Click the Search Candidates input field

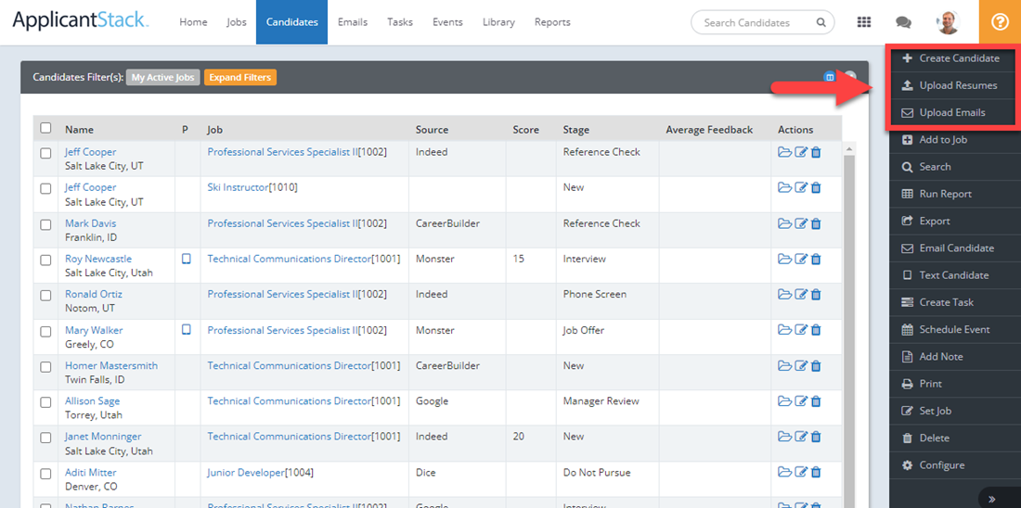coord(752,22)
